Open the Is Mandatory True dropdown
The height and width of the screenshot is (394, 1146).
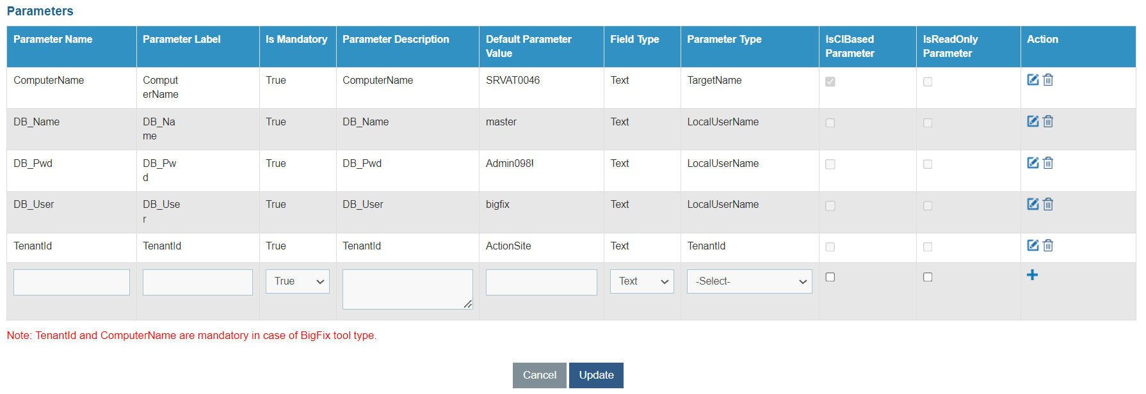(x=298, y=281)
